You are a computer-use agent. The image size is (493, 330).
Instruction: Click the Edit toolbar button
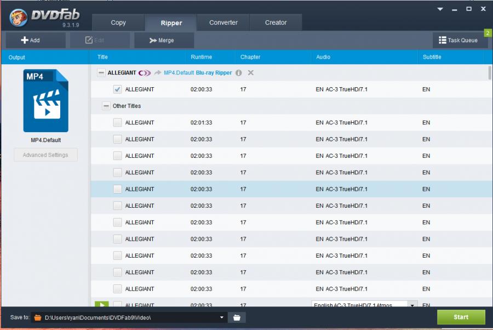click(x=100, y=40)
